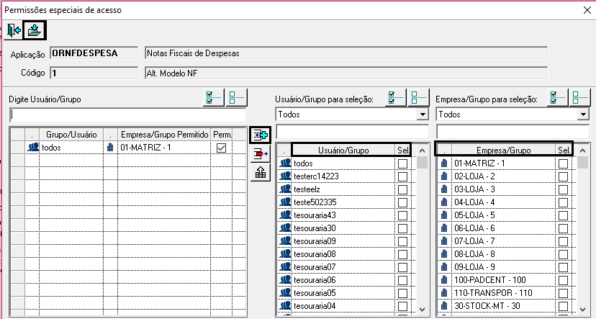The image size is (596, 319).
Task: Toggle Perm. checkbox for todos row
Action: 221,148
